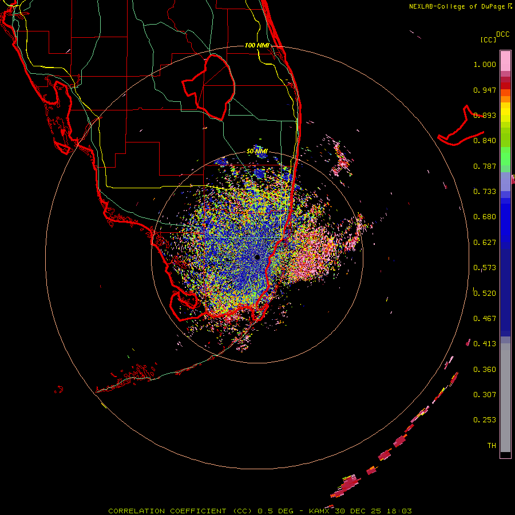Click the NEXLAB-College of DuPage watermark text
The image size is (515, 515).
pyautogui.click(x=461, y=6)
